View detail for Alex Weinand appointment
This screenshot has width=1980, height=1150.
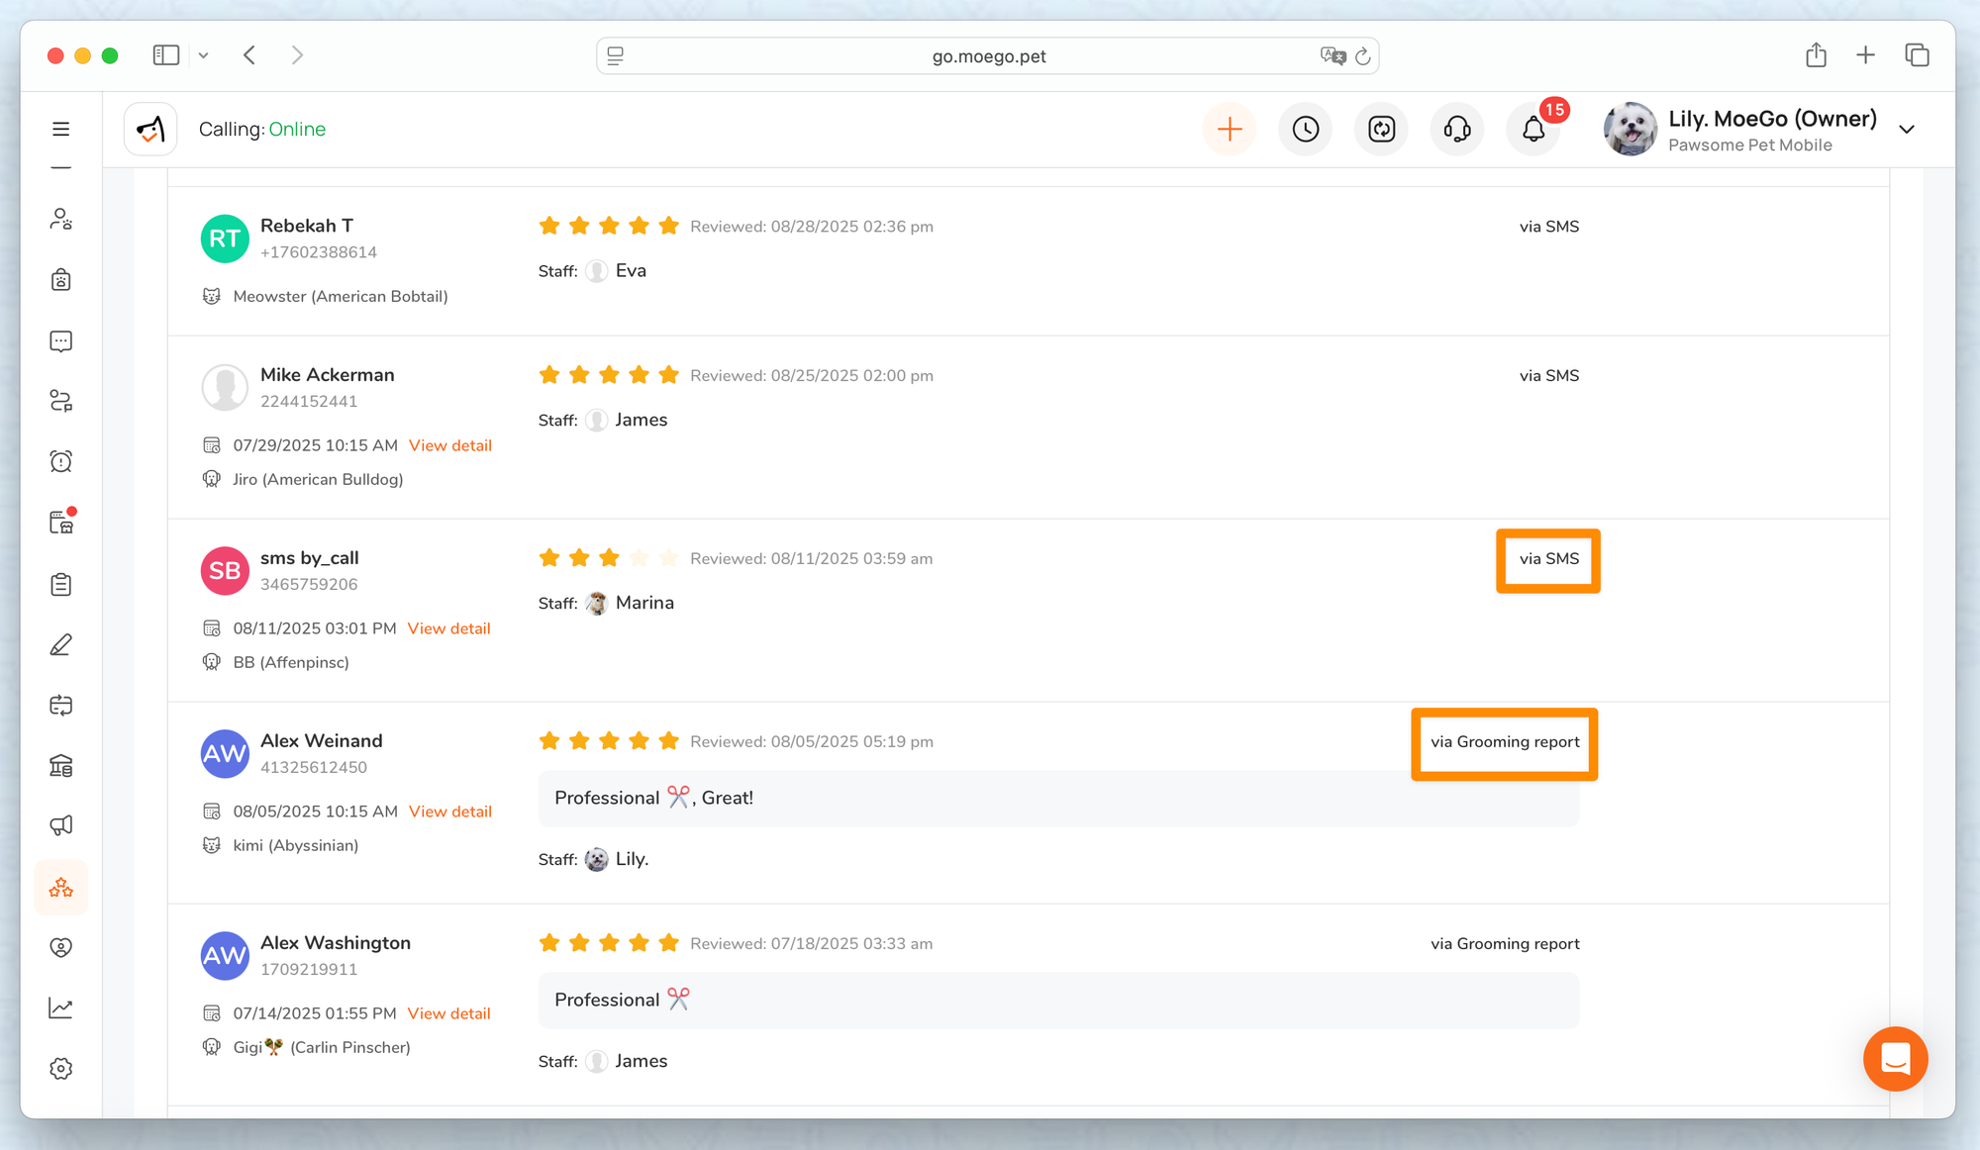450,812
